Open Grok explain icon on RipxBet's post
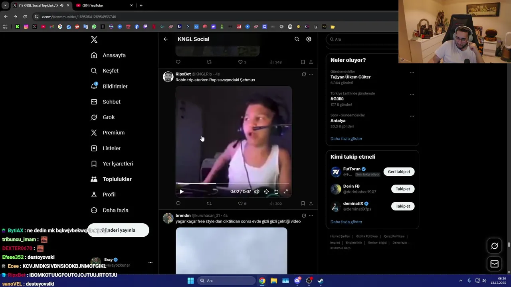511x287 pixels. 304,74
